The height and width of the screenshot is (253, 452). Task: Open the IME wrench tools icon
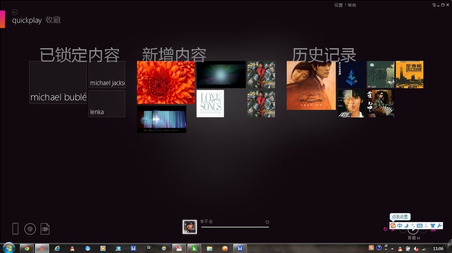tap(439, 225)
